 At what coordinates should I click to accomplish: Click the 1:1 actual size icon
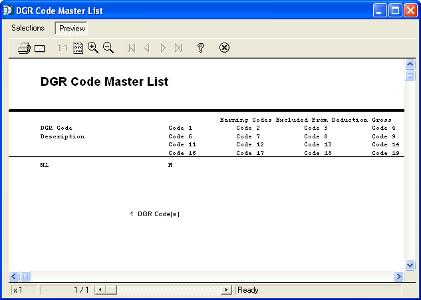coord(63,48)
